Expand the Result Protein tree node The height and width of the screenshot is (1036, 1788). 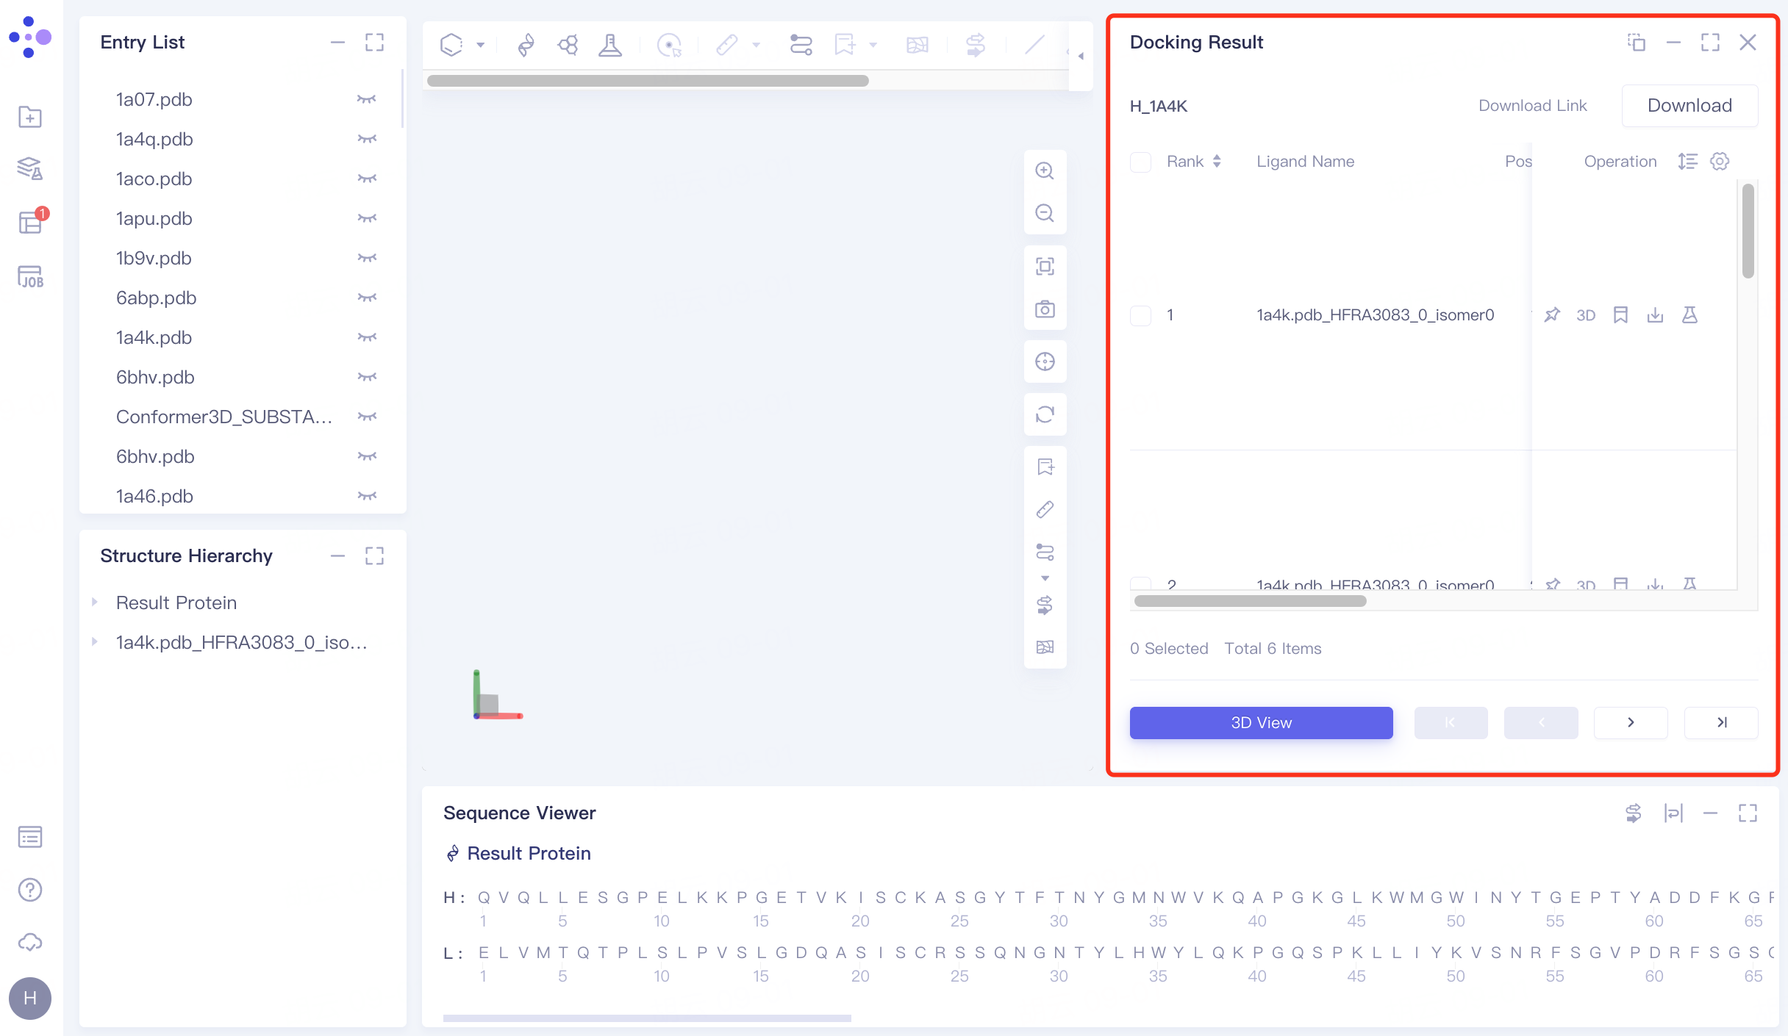(95, 602)
